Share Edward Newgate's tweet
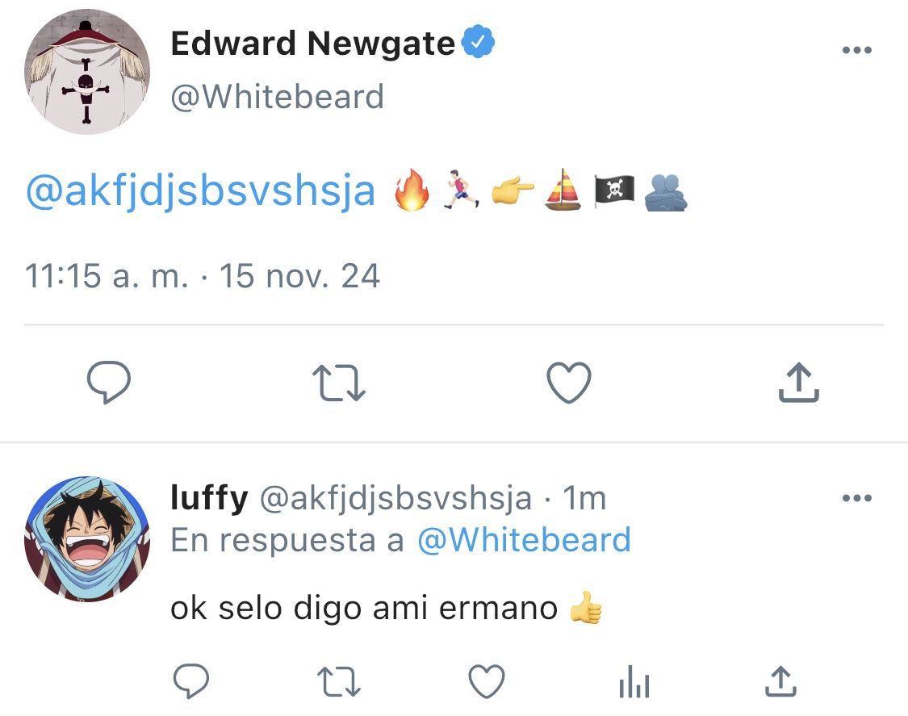Image resolution: width=908 pixels, height=716 pixels. click(x=798, y=383)
